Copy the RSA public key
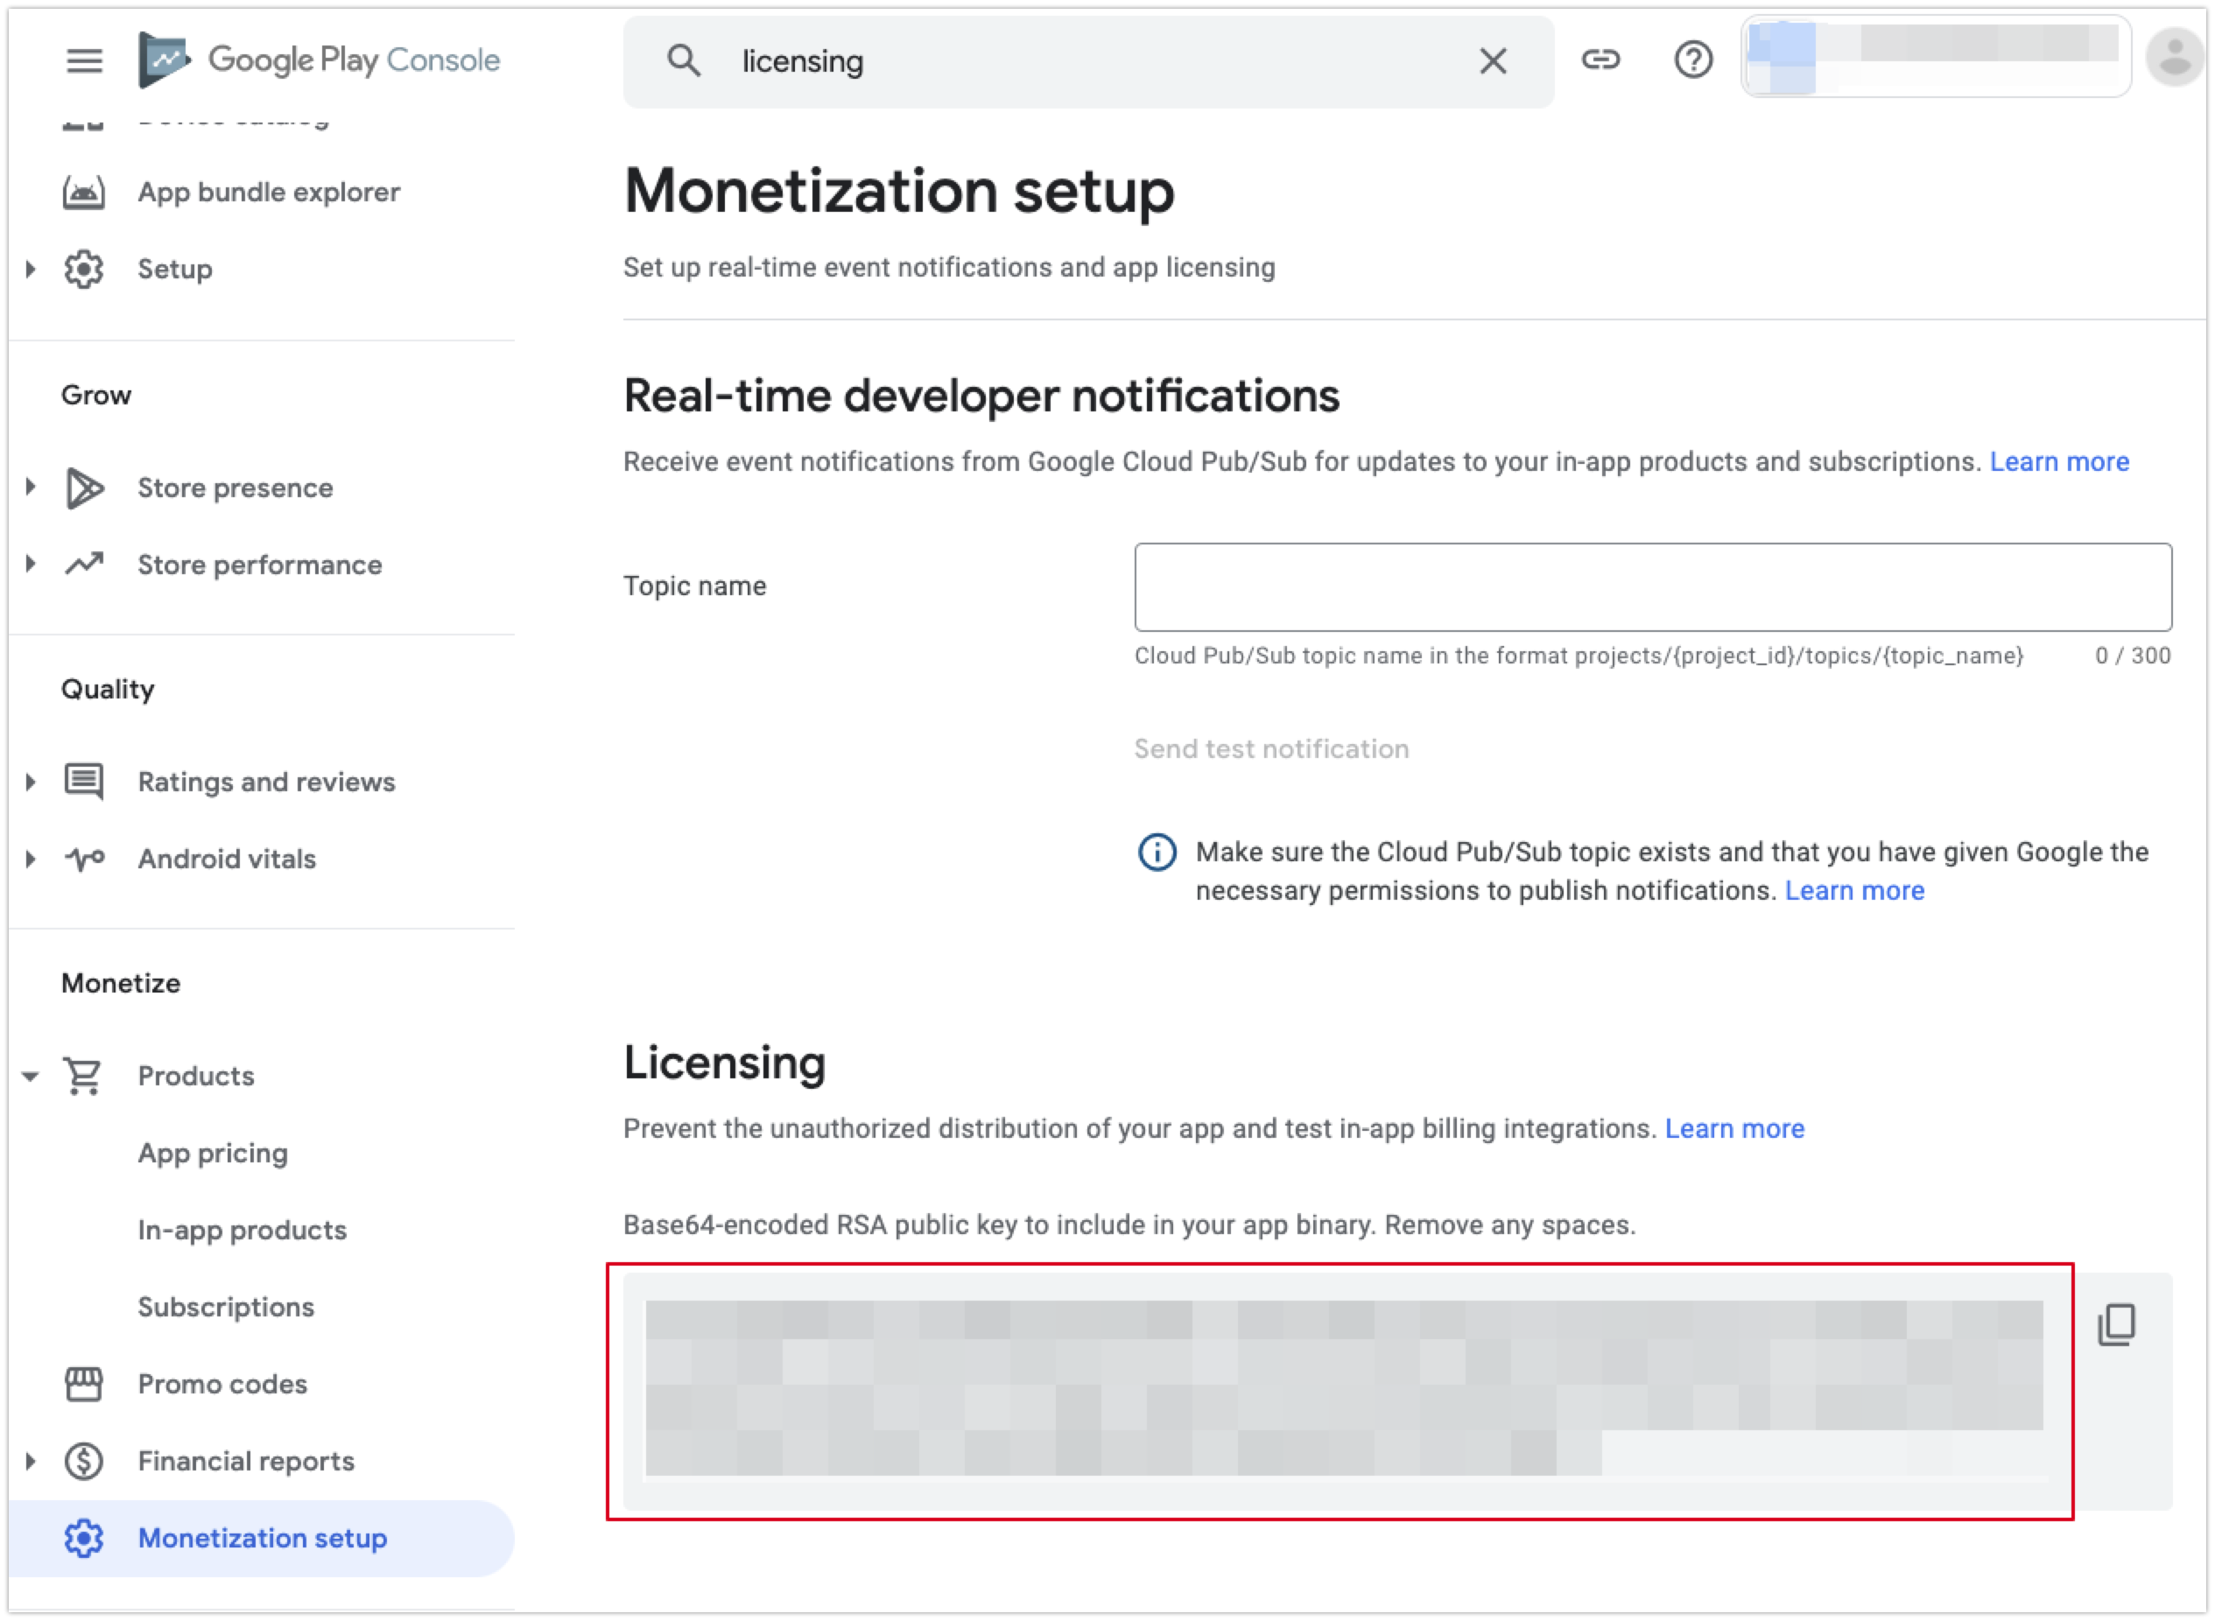Viewport: 2215px width, 1621px height. (x=2116, y=1324)
